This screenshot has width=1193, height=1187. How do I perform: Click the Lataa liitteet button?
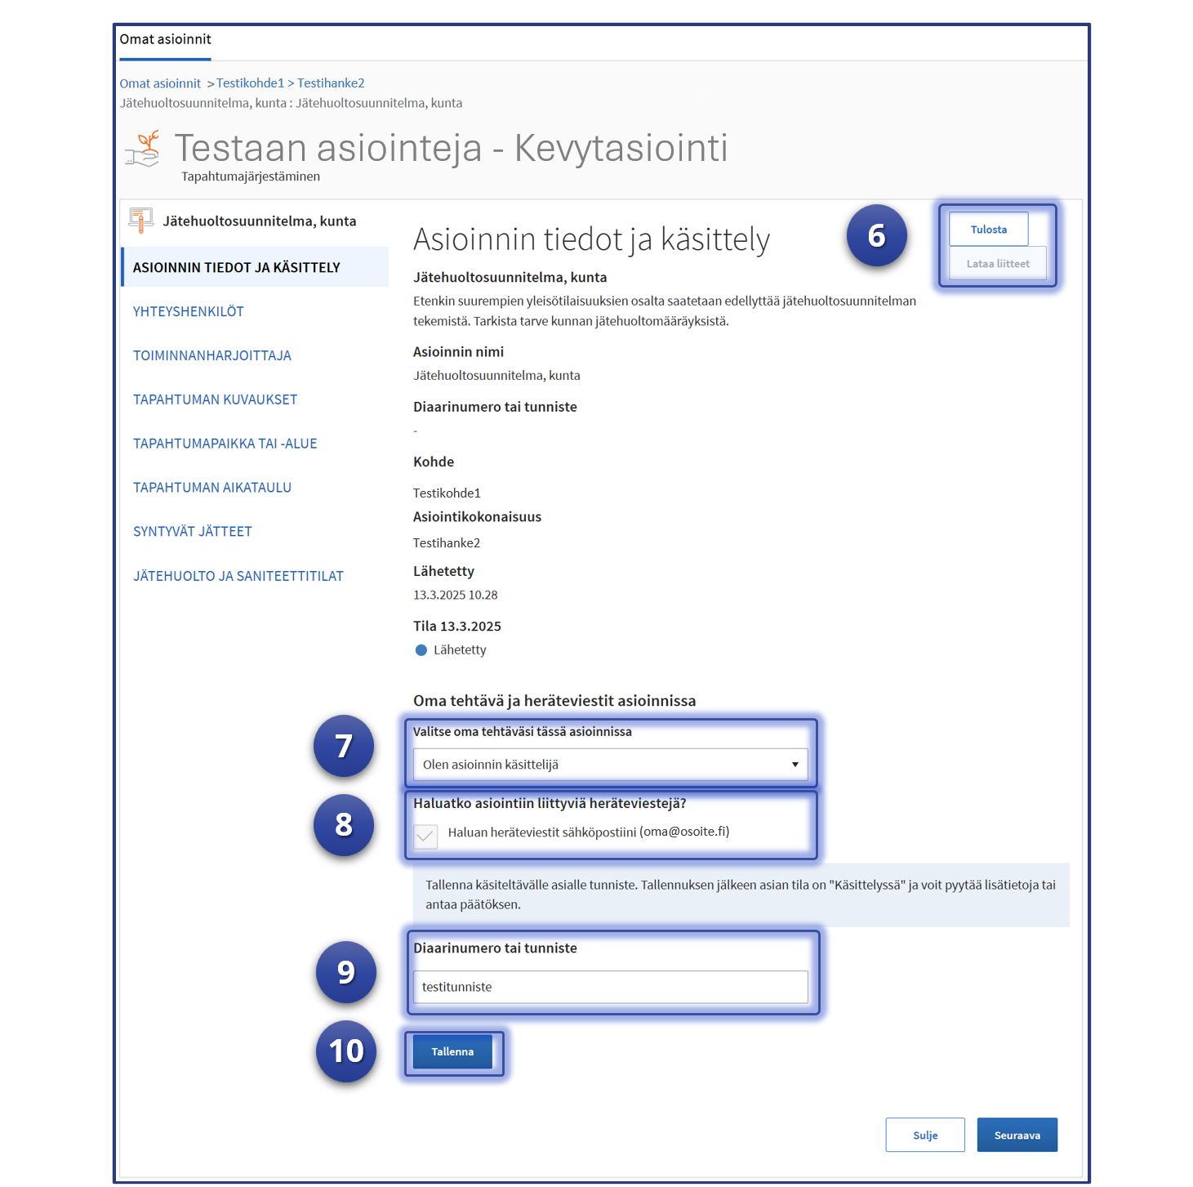[997, 264]
